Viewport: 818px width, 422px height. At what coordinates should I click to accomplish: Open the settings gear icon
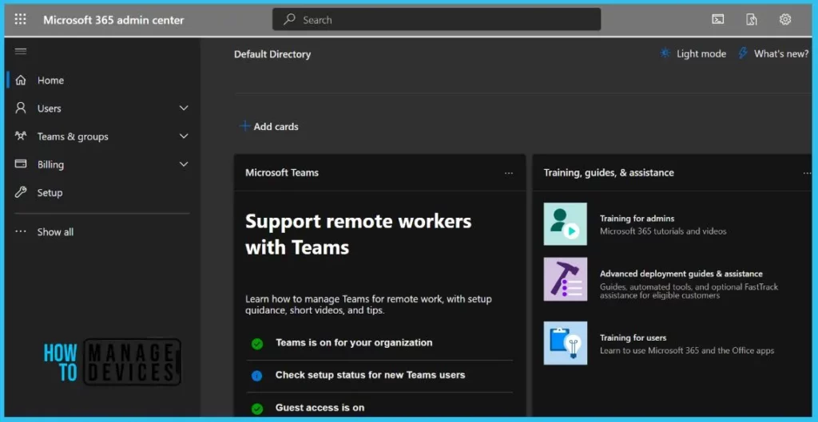click(x=785, y=20)
